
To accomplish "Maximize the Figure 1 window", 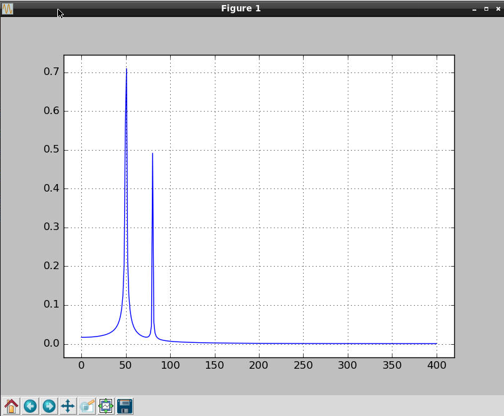I will click(x=486, y=9).
